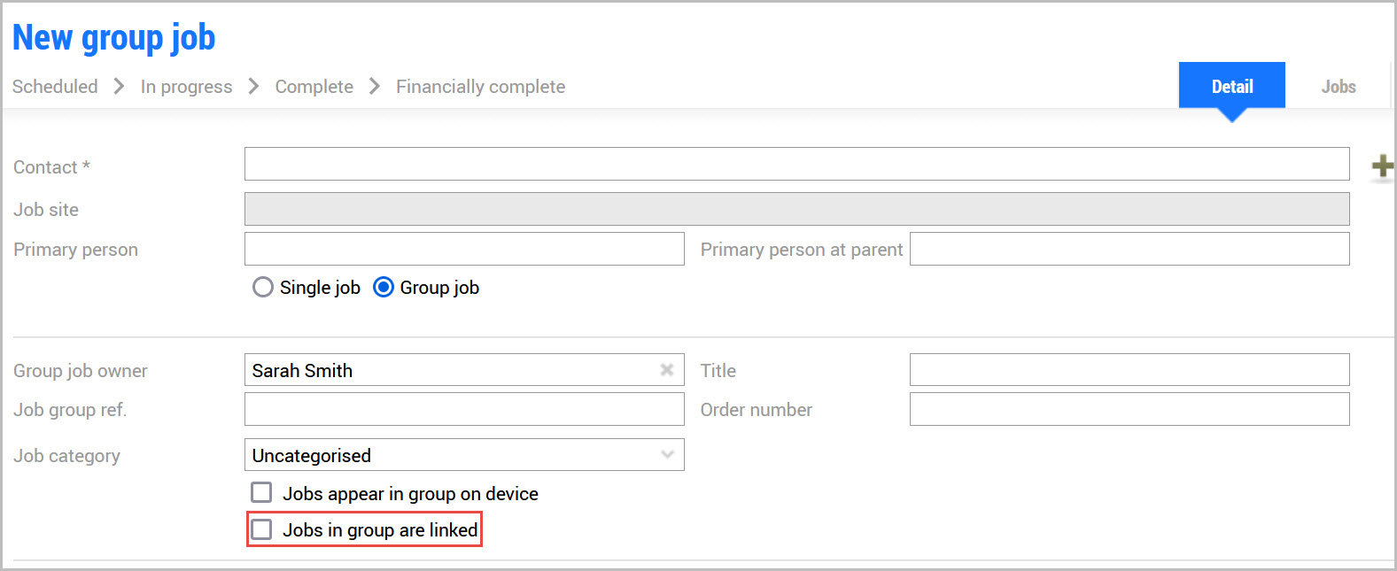
Task: Click the green plus add contact icon
Action: point(1382,166)
